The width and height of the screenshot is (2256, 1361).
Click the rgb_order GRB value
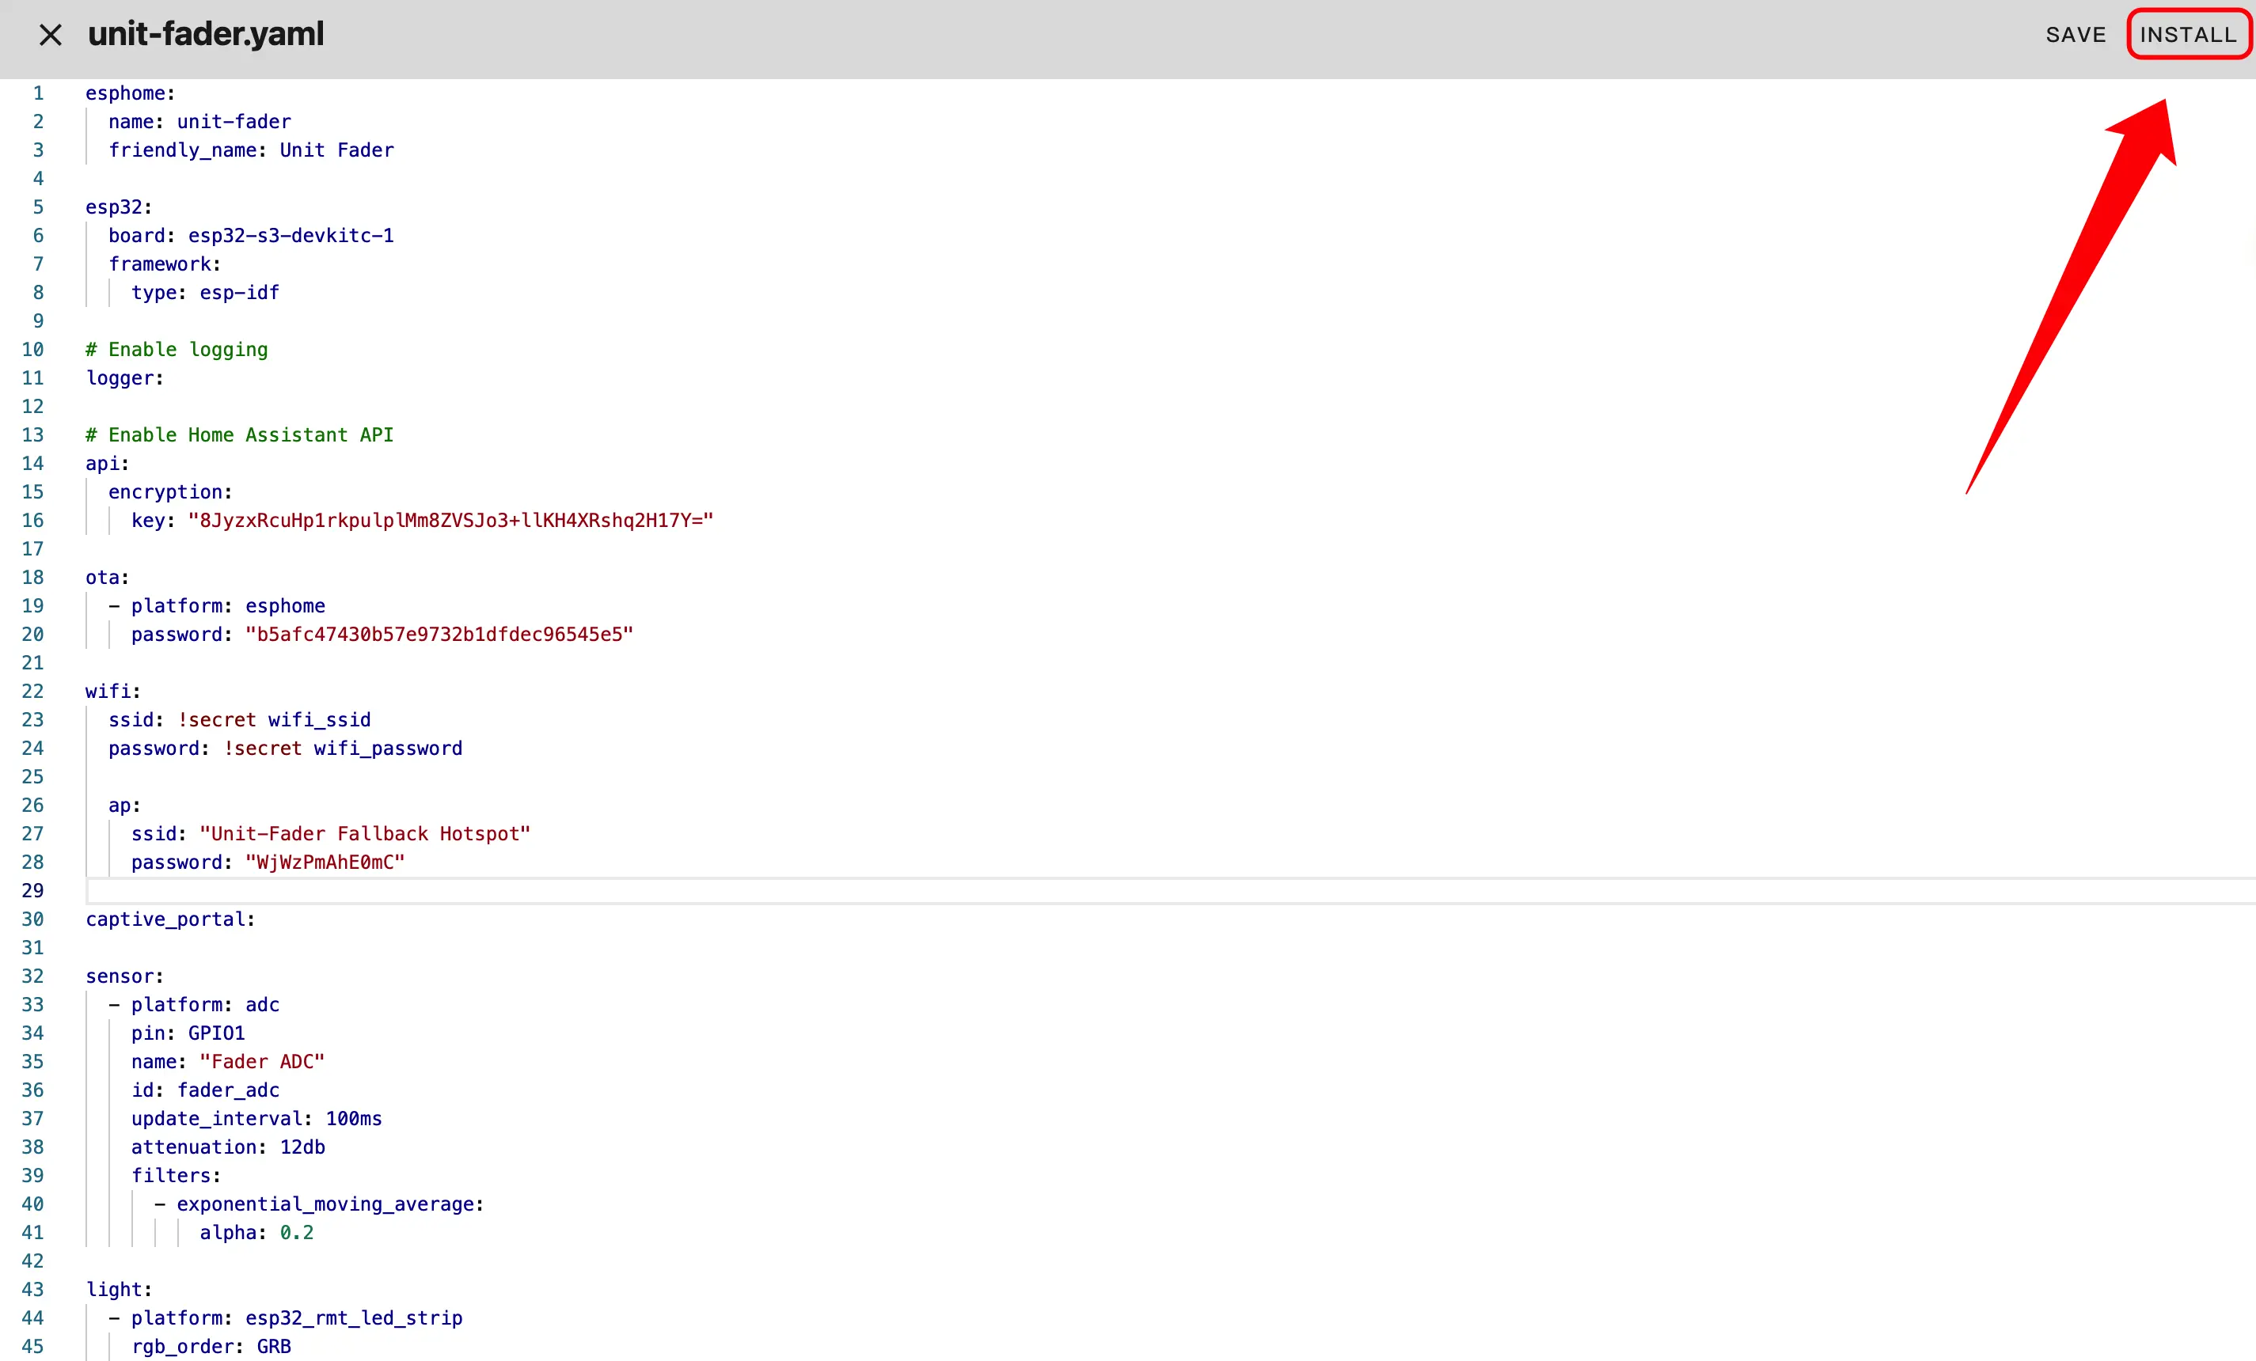click(x=274, y=1346)
